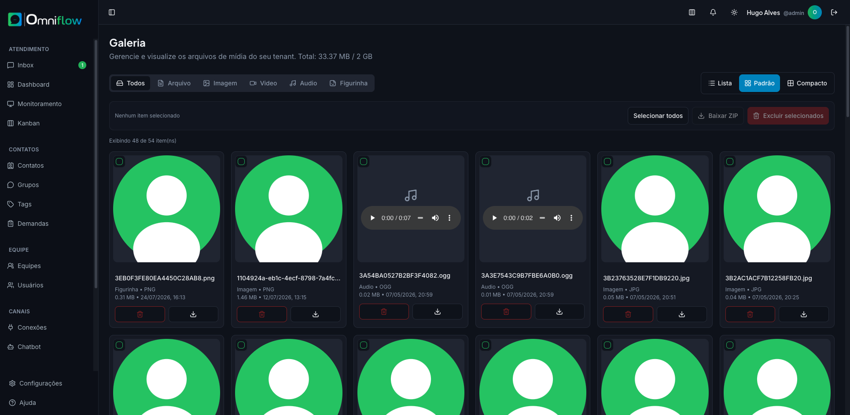Collapse the sidebar with the panel toggle icon
The height and width of the screenshot is (415, 850).
(112, 12)
